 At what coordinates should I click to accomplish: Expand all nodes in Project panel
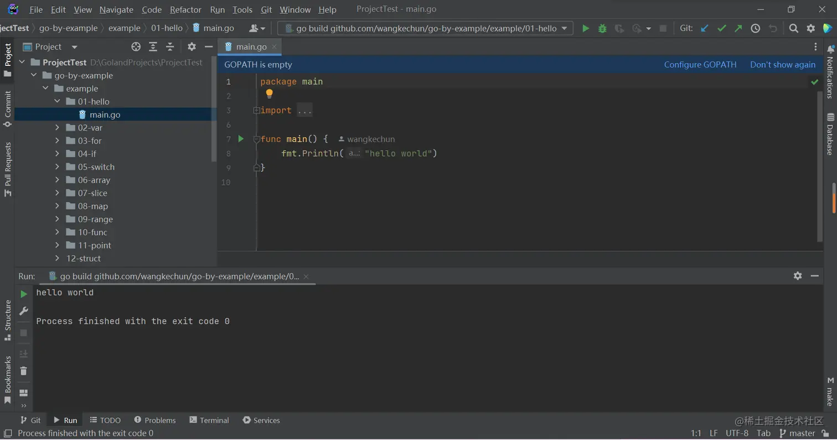pos(153,46)
